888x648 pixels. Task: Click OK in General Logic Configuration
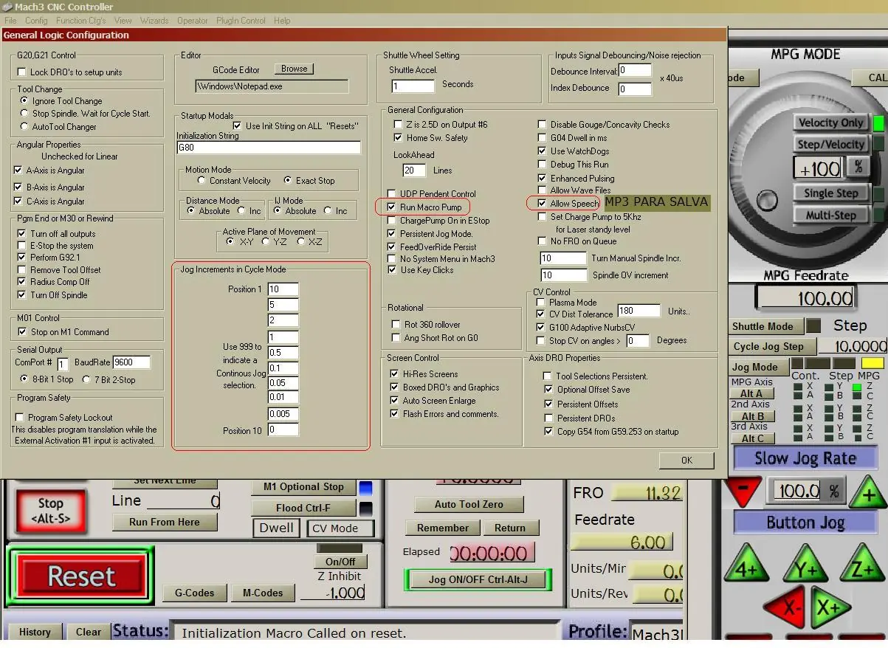pos(686,460)
